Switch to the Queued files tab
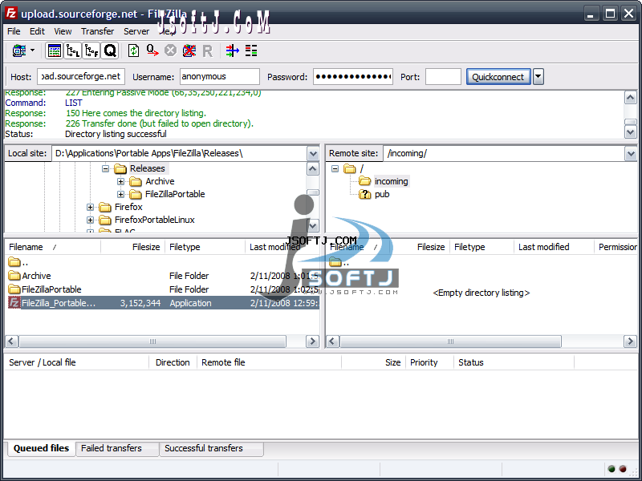This screenshot has width=642, height=481. [x=41, y=448]
